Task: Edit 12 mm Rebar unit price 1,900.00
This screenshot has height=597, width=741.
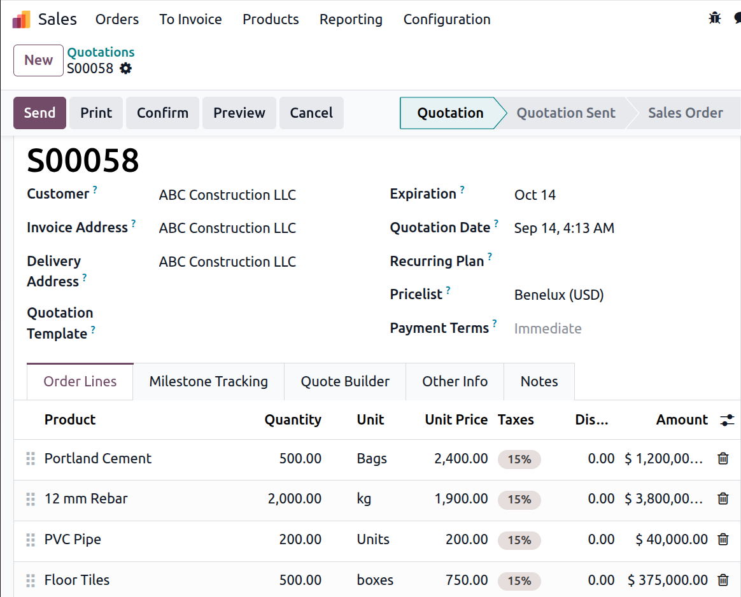Action: (x=461, y=499)
